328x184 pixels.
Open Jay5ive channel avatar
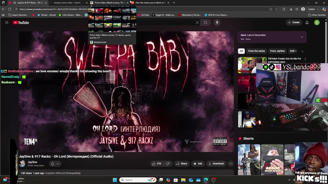(x=22, y=164)
